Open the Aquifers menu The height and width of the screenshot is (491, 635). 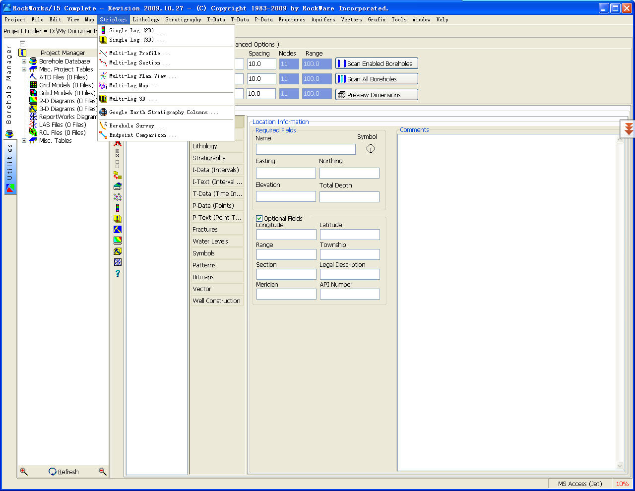tap(323, 19)
